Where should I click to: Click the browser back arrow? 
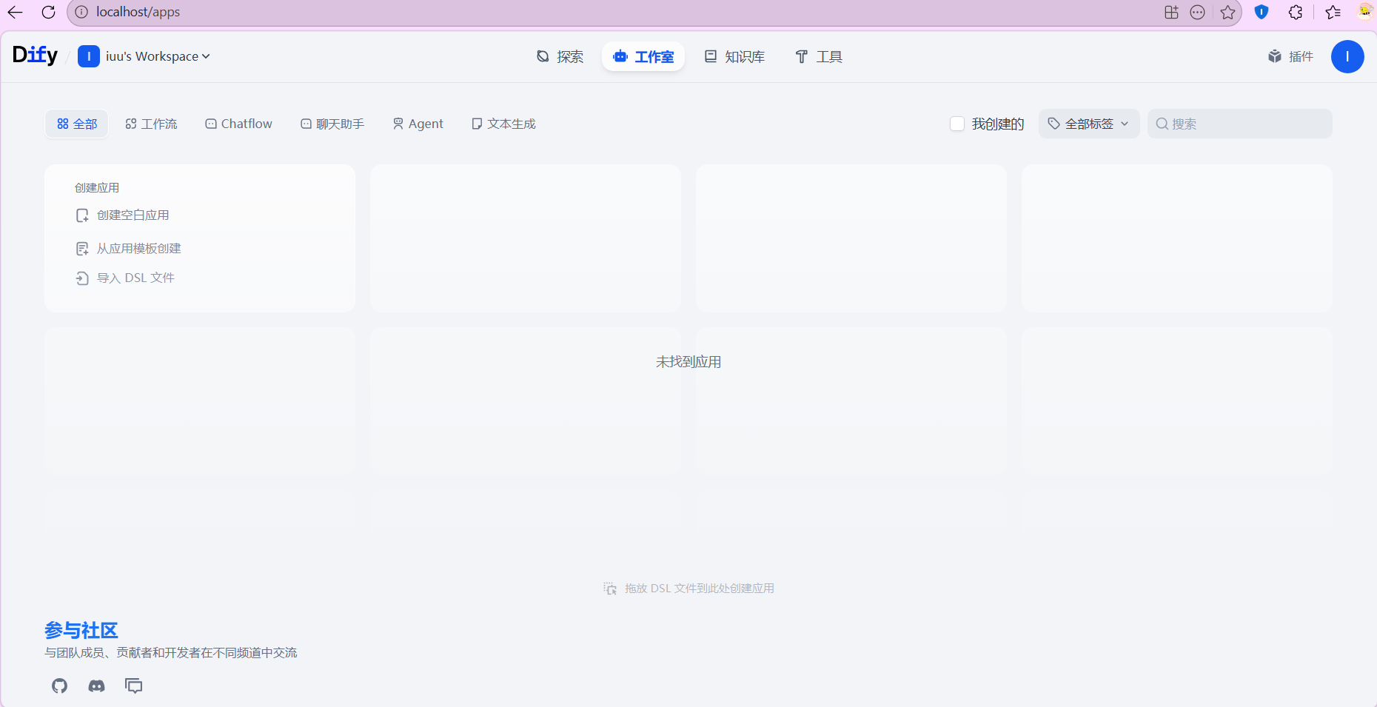16,12
